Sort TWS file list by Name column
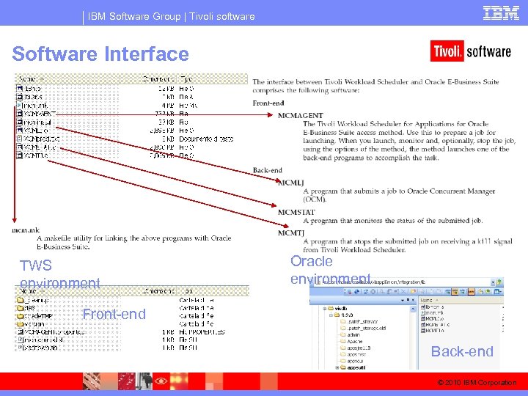Image resolution: width=528 pixels, height=396 pixels. click(67, 291)
